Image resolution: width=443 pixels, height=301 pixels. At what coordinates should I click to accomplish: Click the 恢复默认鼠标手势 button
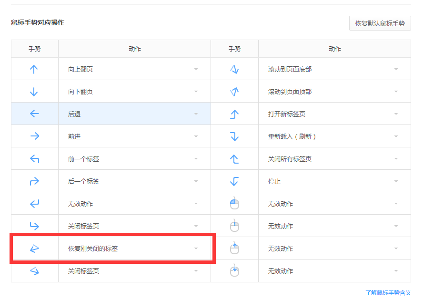(x=380, y=23)
